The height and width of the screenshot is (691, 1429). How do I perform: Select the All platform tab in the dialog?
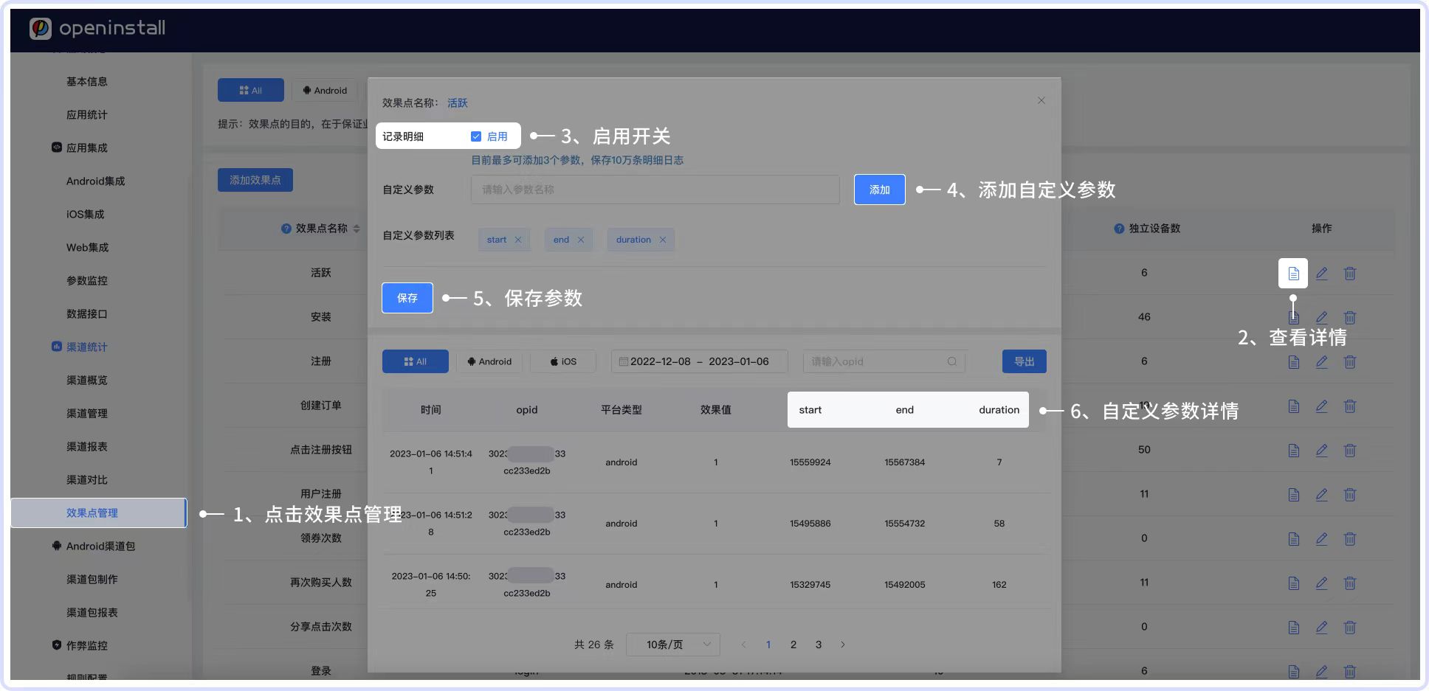pyautogui.click(x=416, y=361)
